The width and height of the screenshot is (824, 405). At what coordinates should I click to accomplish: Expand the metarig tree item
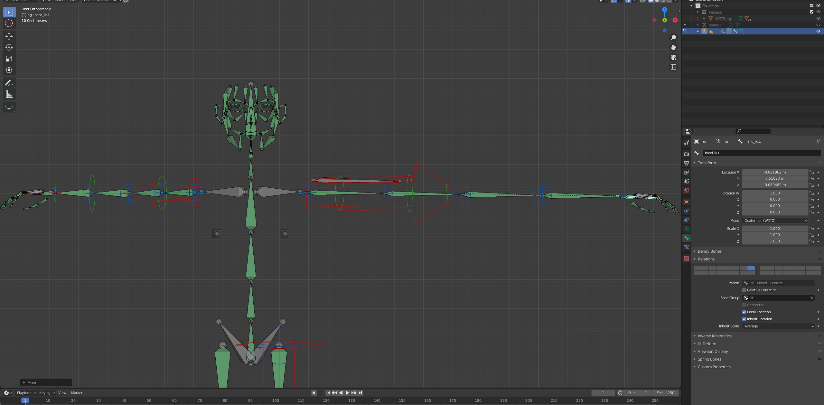click(x=698, y=25)
